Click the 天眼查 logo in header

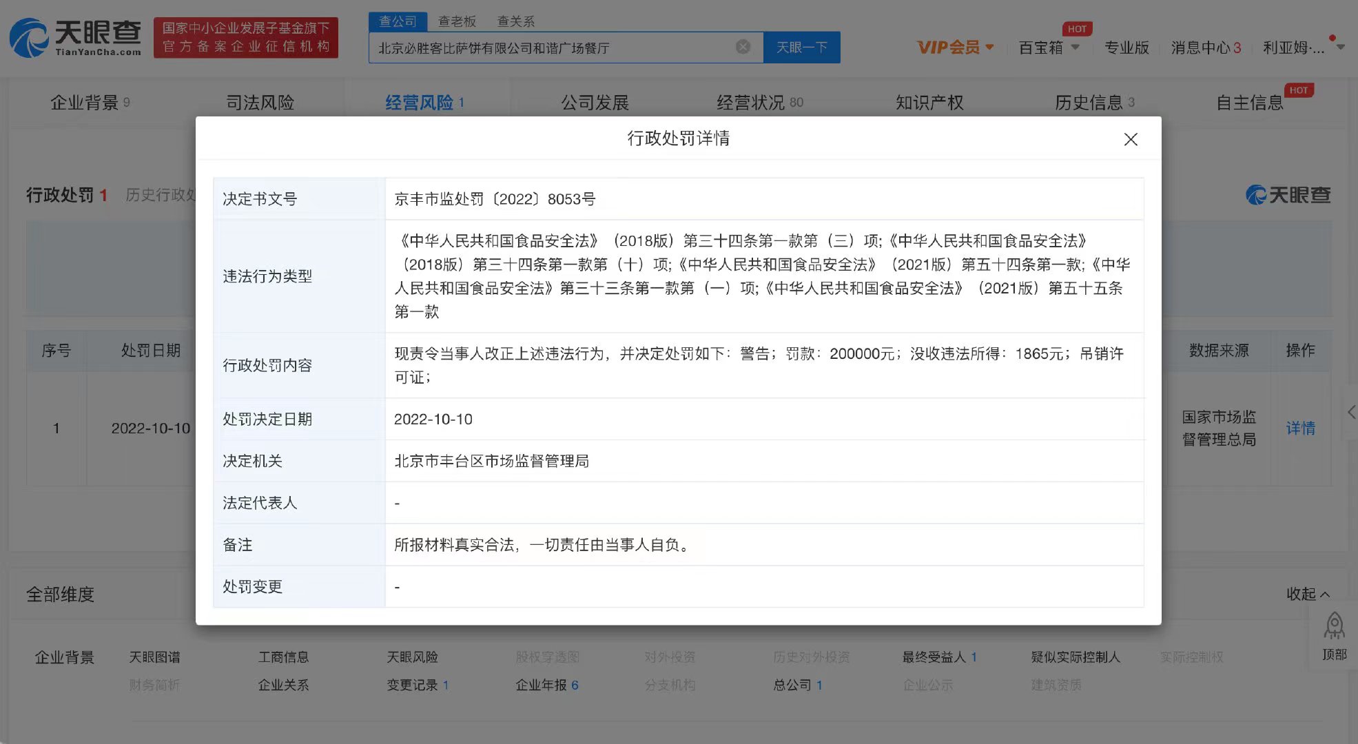[76, 38]
